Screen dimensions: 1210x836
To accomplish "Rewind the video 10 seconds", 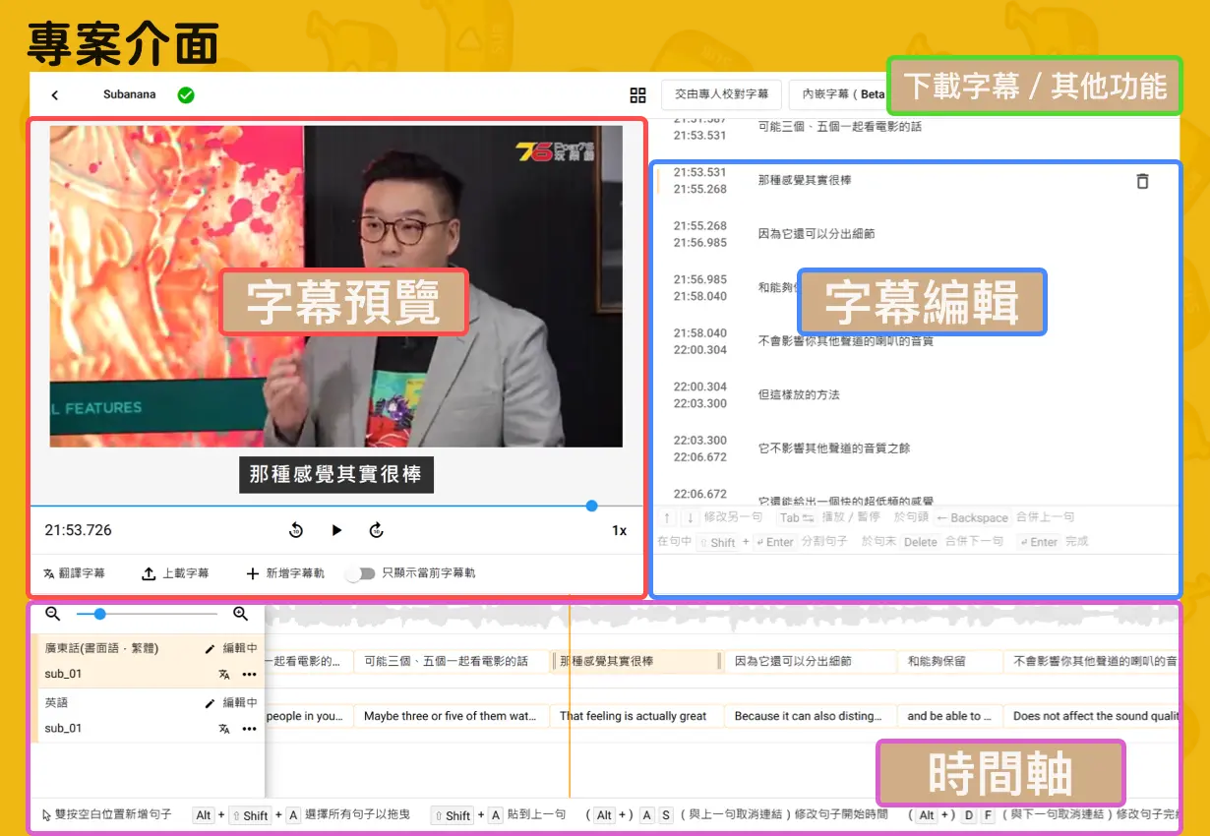I will (x=296, y=530).
